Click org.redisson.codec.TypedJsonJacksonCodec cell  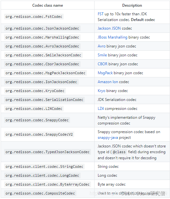(47, 152)
